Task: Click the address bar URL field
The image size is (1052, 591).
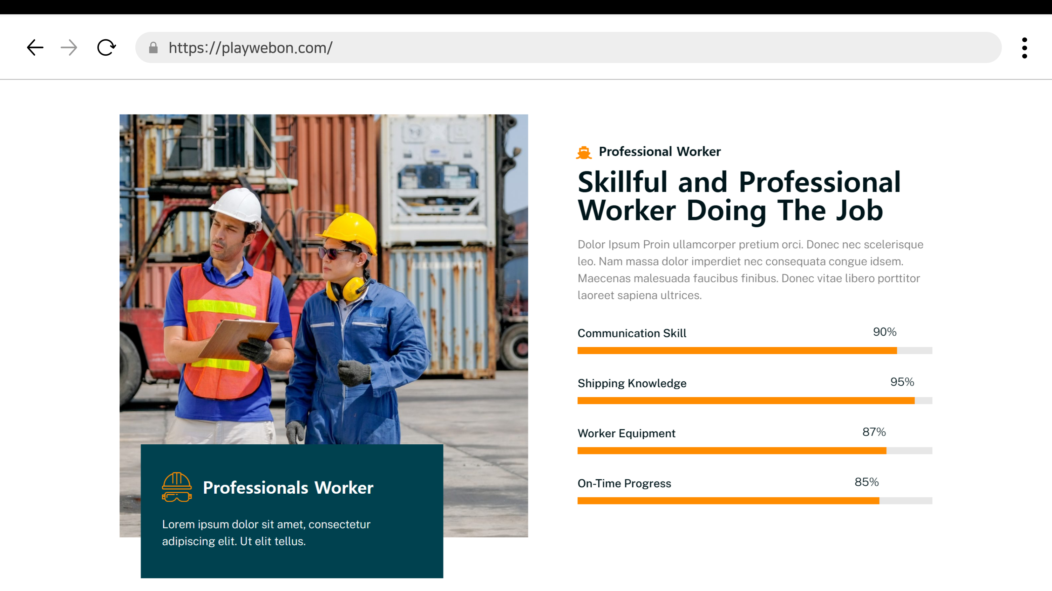Action: 568,48
